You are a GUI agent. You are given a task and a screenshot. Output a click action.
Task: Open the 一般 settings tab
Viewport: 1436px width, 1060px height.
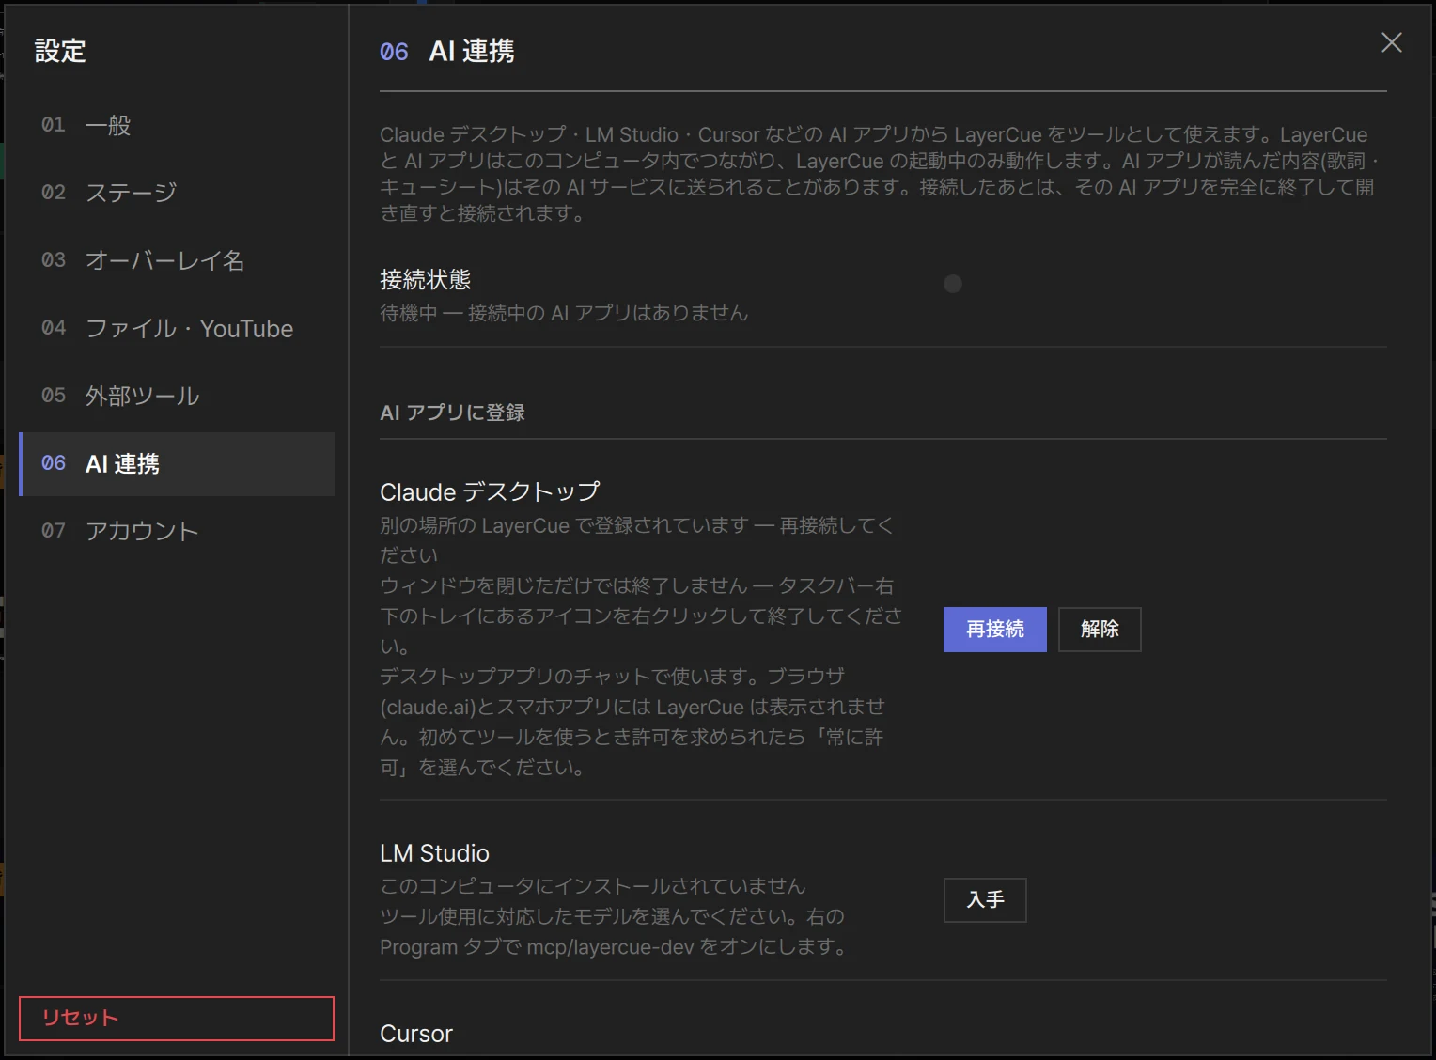(x=177, y=125)
